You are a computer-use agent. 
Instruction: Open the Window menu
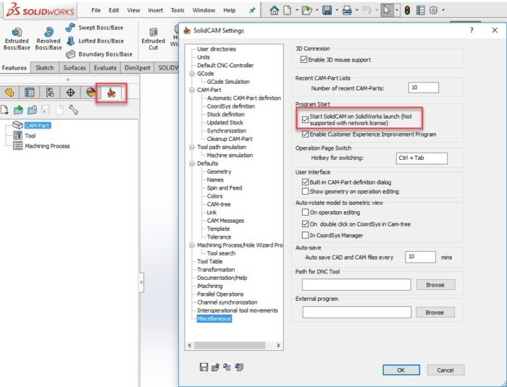click(x=204, y=10)
